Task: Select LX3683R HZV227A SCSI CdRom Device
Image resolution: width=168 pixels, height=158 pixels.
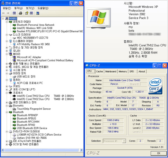Action: coord(39,135)
